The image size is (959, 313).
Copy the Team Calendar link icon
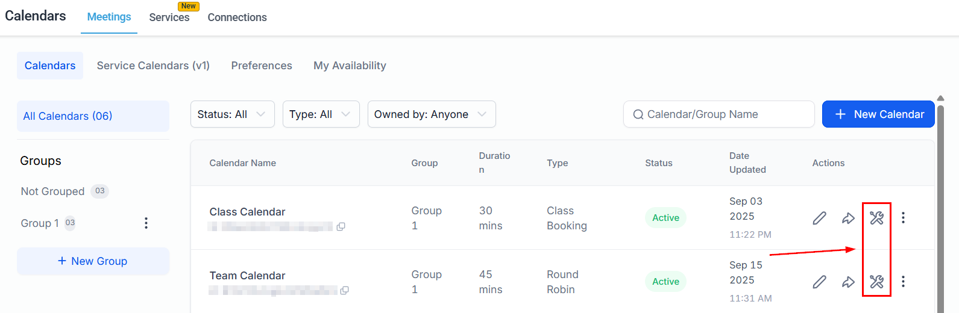(x=344, y=291)
